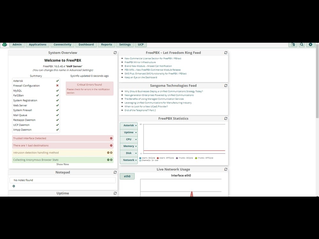Click the No notes found field
The height and width of the screenshot is (239, 319).
(63, 180)
